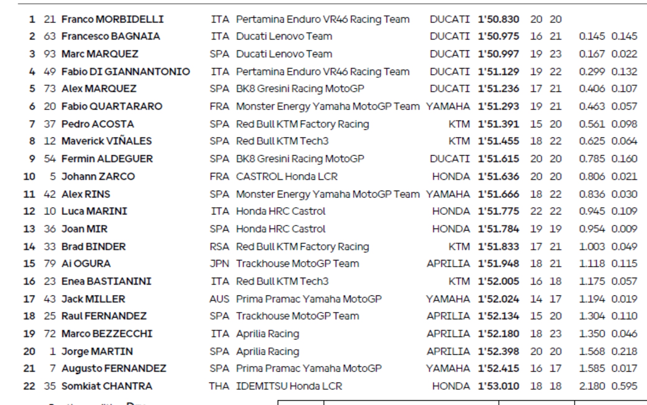Select Enea BASTIANINI's name
Screen dimensions: 647x405
point(106,282)
